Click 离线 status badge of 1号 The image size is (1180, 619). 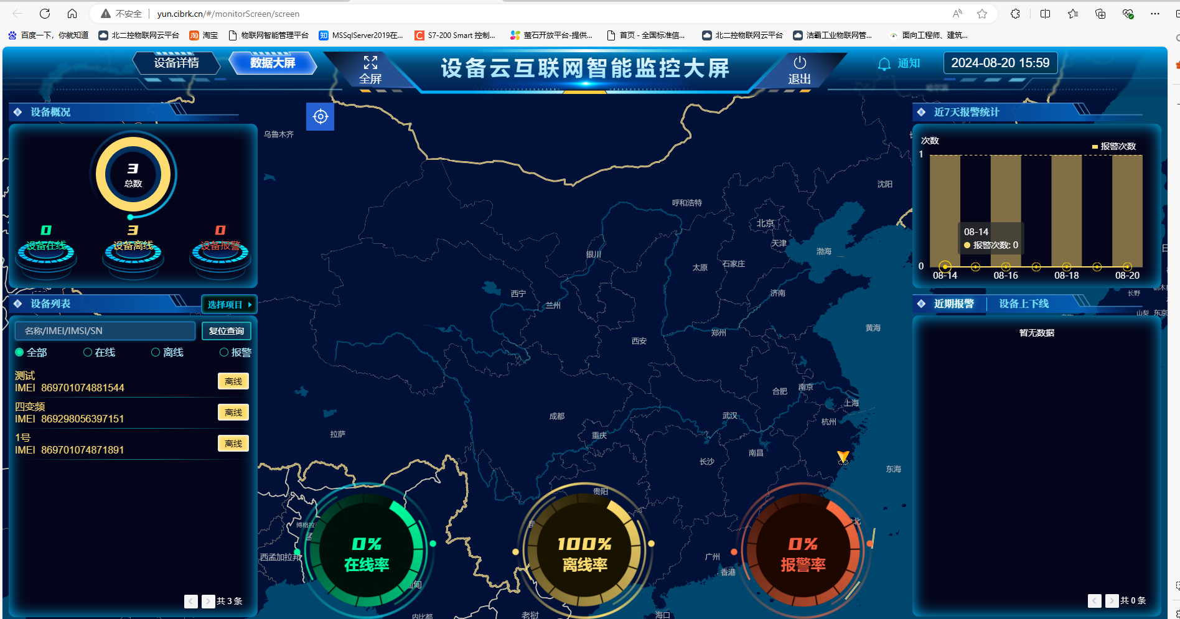(233, 444)
